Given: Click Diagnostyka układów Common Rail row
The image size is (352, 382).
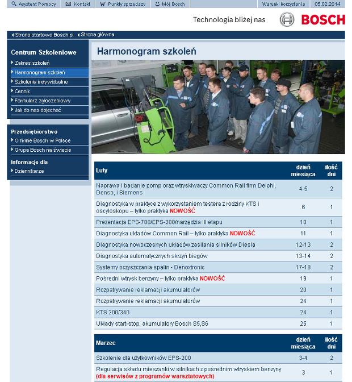Looking at the screenshot, I should click(218, 233).
